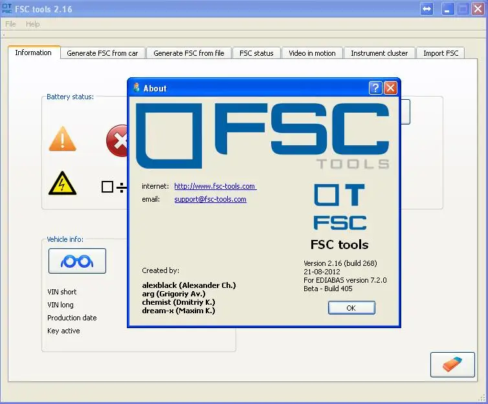The image size is (488, 404).
Task: Click the binoculars read vehicle info button
Action: tap(77, 261)
